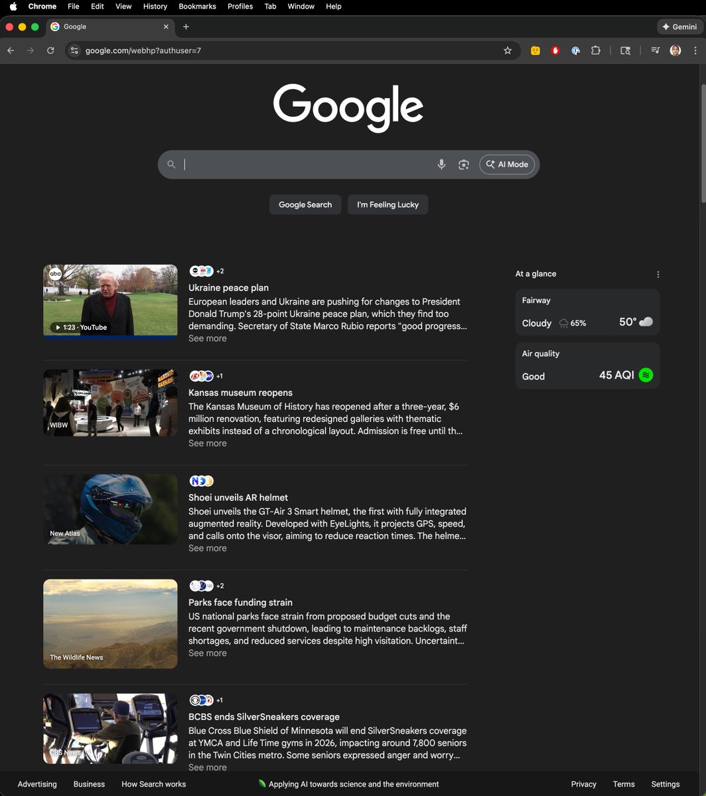This screenshot has height=796, width=706.
Task: Click the I'm Feeling Lucky button
Action: pos(388,204)
